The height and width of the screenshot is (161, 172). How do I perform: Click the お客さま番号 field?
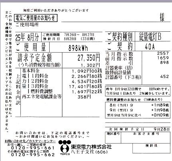(x=146, y=138)
